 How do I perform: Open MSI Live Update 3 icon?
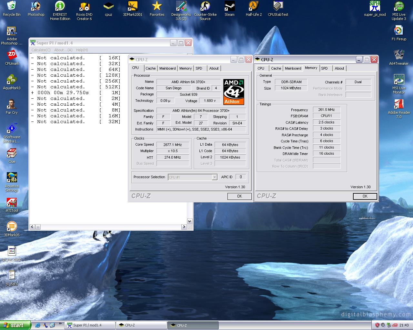[399, 11]
